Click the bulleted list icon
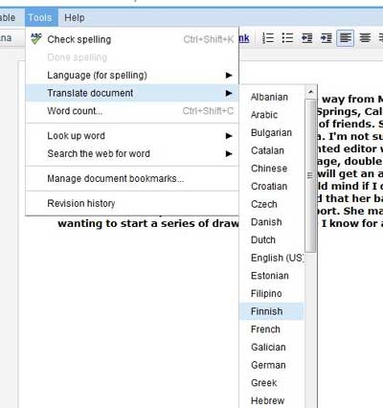Image resolution: width=383 pixels, height=408 pixels. pyautogui.click(x=287, y=38)
